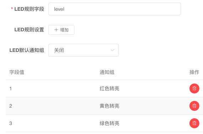The image size is (203, 134).
Task: Open the LED默认通知组 dropdown showing 关闭
Action: 84,50
